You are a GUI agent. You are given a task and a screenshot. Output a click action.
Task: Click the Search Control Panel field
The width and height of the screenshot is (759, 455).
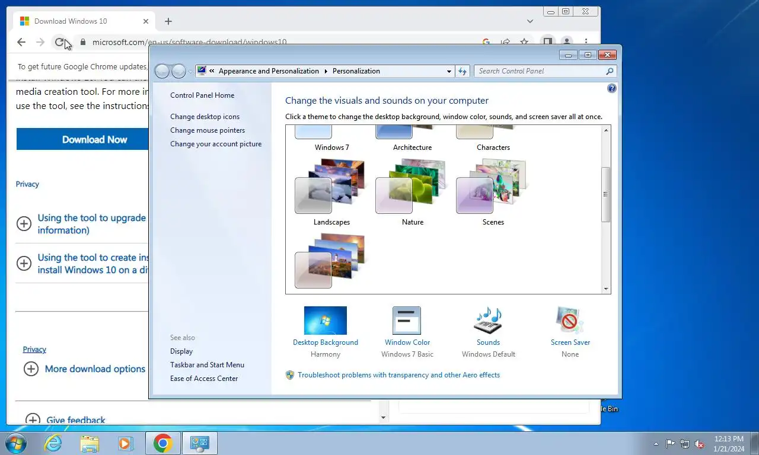click(546, 71)
